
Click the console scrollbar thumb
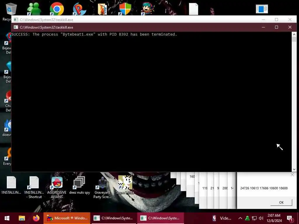(x=294, y=39)
